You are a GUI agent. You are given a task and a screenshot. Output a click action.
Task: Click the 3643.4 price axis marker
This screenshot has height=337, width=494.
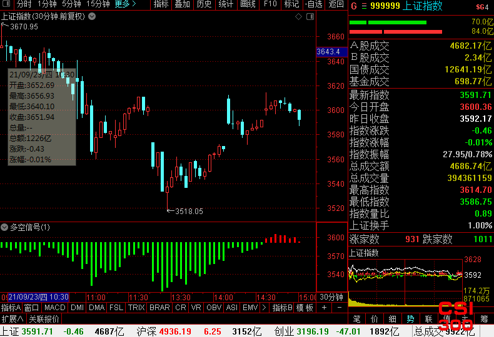pos(331,52)
